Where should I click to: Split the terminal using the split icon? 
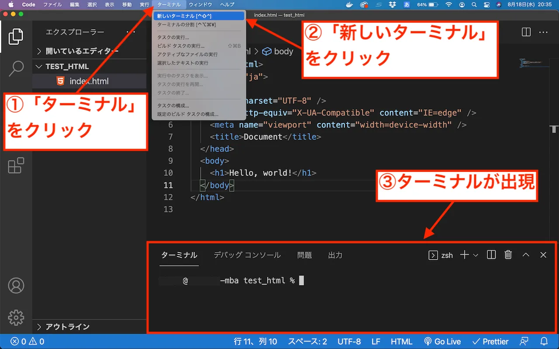pos(491,254)
